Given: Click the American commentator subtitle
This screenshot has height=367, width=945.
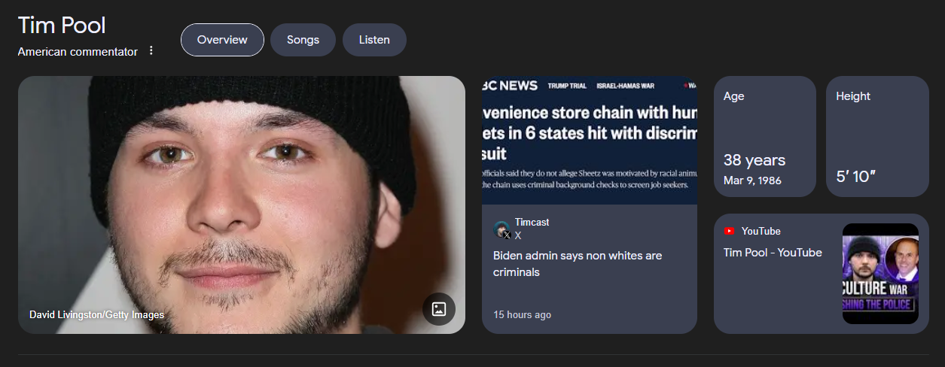Looking at the screenshot, I should 78,52.
